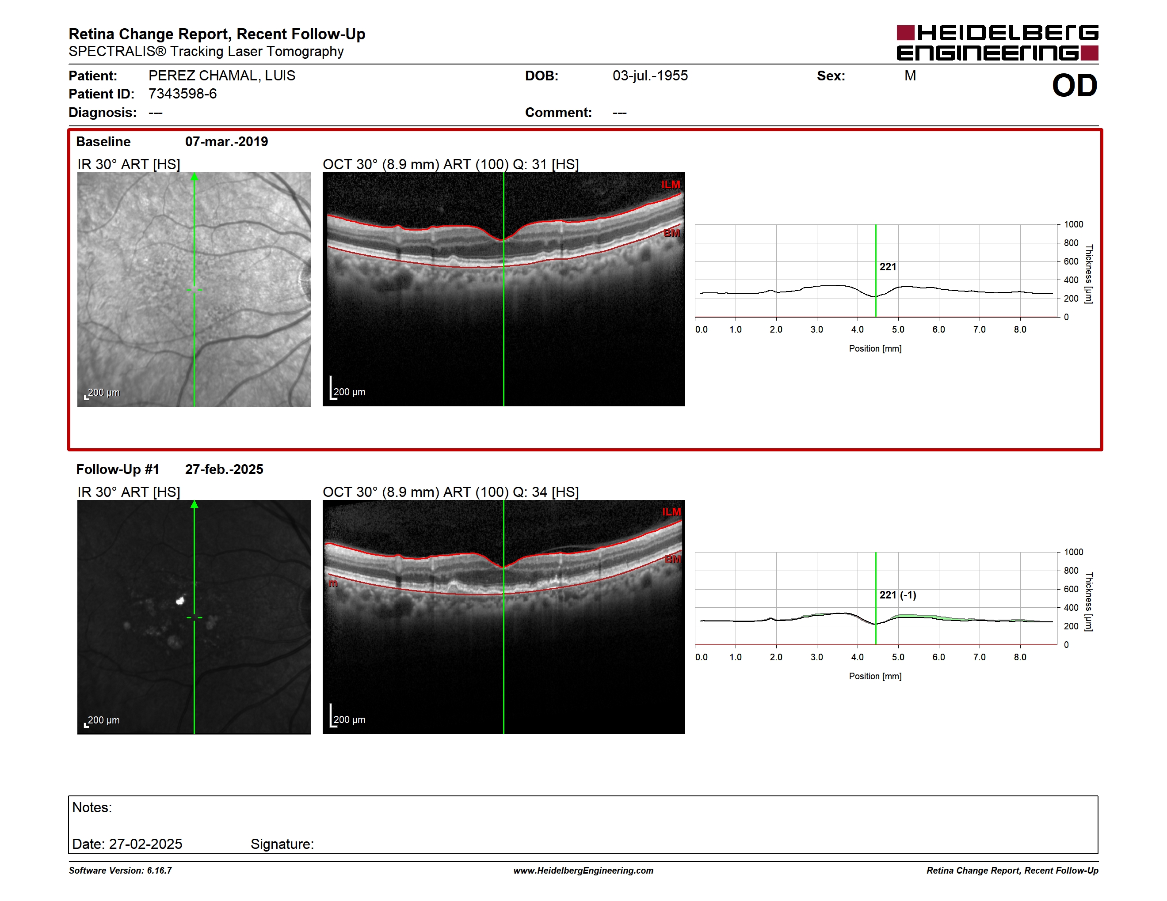Click the 200 µm scale marker in baseline OCT

click(347, 389)
